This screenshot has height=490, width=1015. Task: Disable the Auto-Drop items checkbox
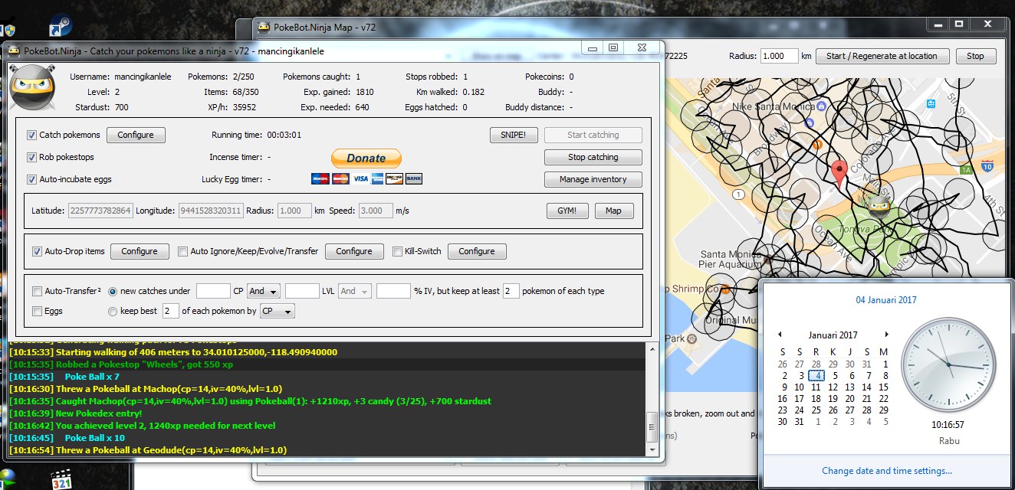tap(37, 251)
